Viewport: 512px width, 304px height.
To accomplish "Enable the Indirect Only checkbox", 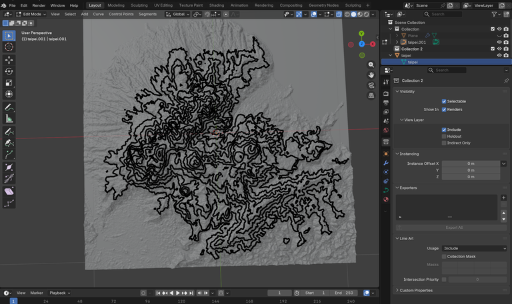I will (x=444, y=143).
